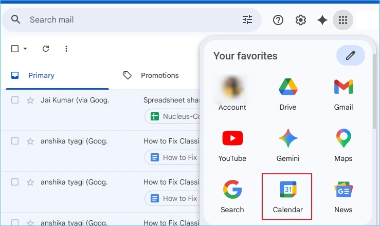Open the Gemini app in favorites
Image resolution: width=380 pixels, height=226 pixels.
pyautogui.click(x=288, y=146)
